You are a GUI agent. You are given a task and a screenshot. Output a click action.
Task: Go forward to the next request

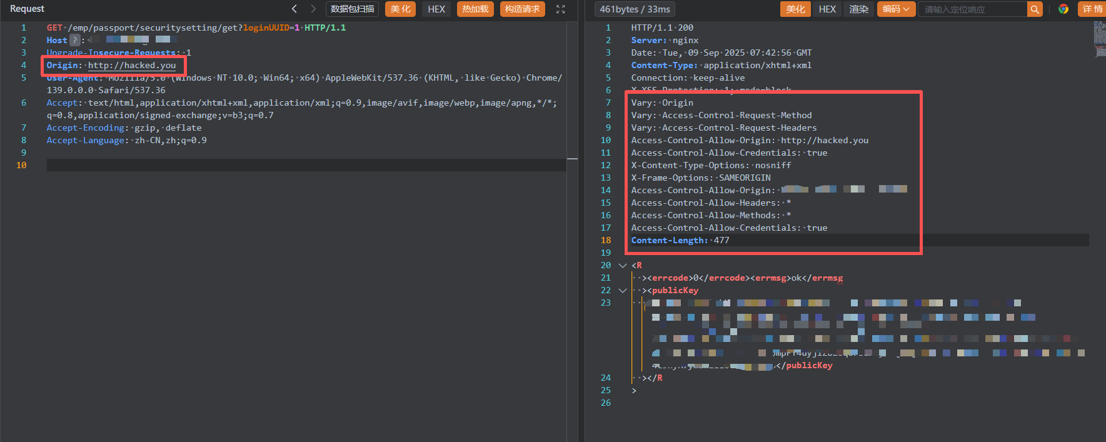pyautogui.click(x=313, y=9)
